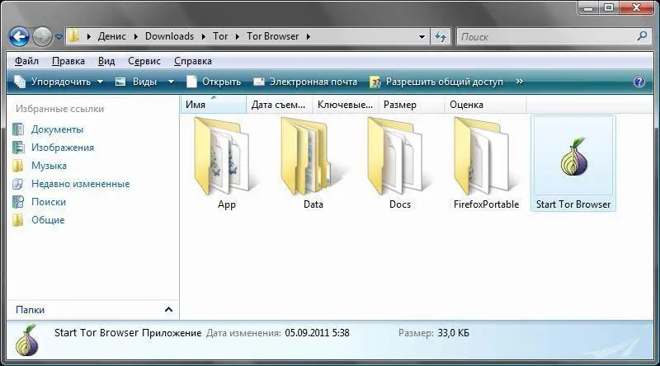The image size is (660, 366).
Task: Click the Docs folder name label
Action: 400,204
